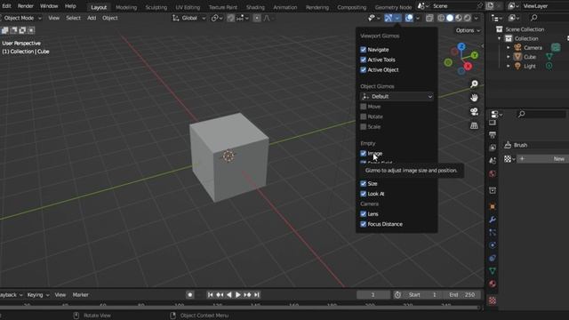Open the Global transform orientation dropdown
This screenshot has height=320, width=569.
coord(189,18)
